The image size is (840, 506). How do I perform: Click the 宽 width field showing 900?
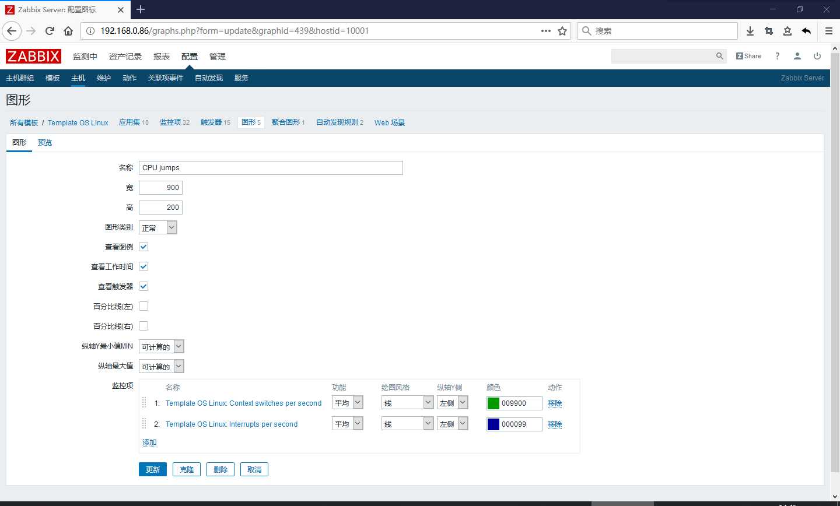point(161,188)
